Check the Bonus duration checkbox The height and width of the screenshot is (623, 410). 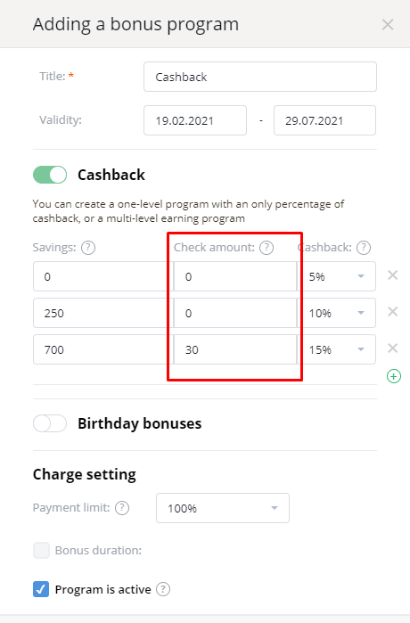click(x=41, y=550)
